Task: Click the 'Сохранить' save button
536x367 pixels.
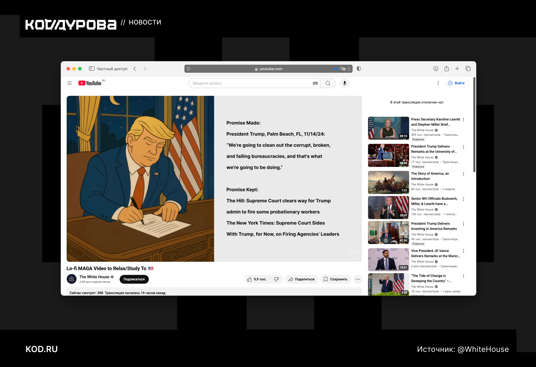Action: 336,279
